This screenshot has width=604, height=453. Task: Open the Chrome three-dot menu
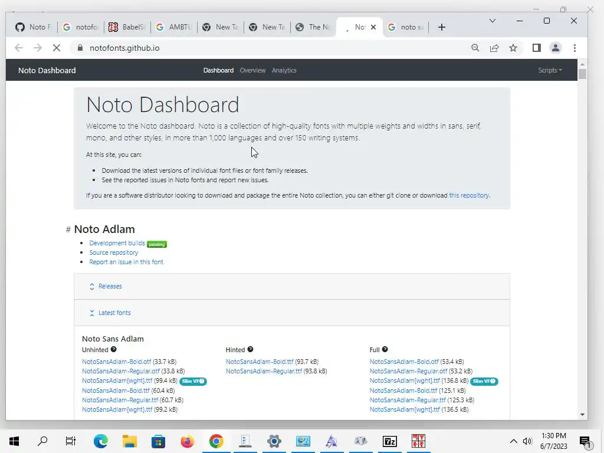575,48
